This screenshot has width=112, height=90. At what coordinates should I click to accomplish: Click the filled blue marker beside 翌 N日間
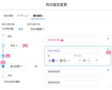coord(3,66)
